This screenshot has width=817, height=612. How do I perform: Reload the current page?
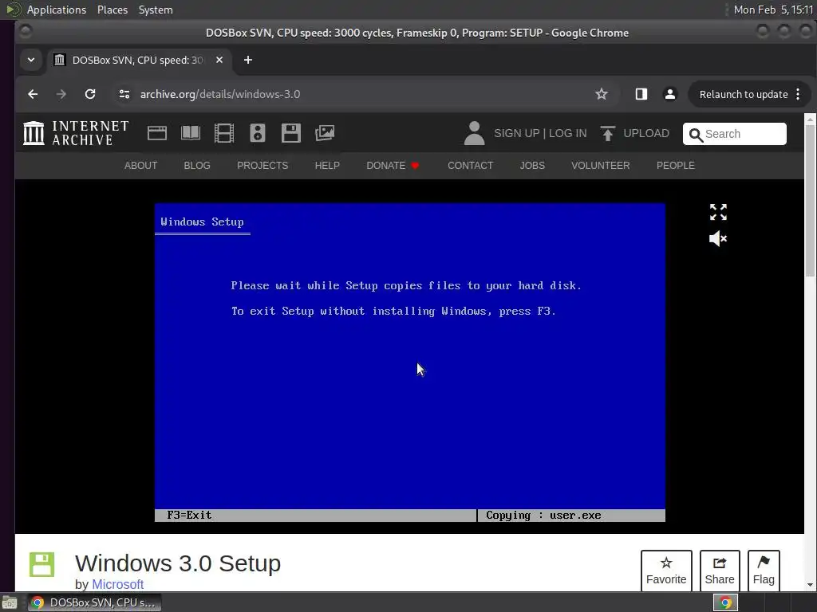(x=90, y=94)
